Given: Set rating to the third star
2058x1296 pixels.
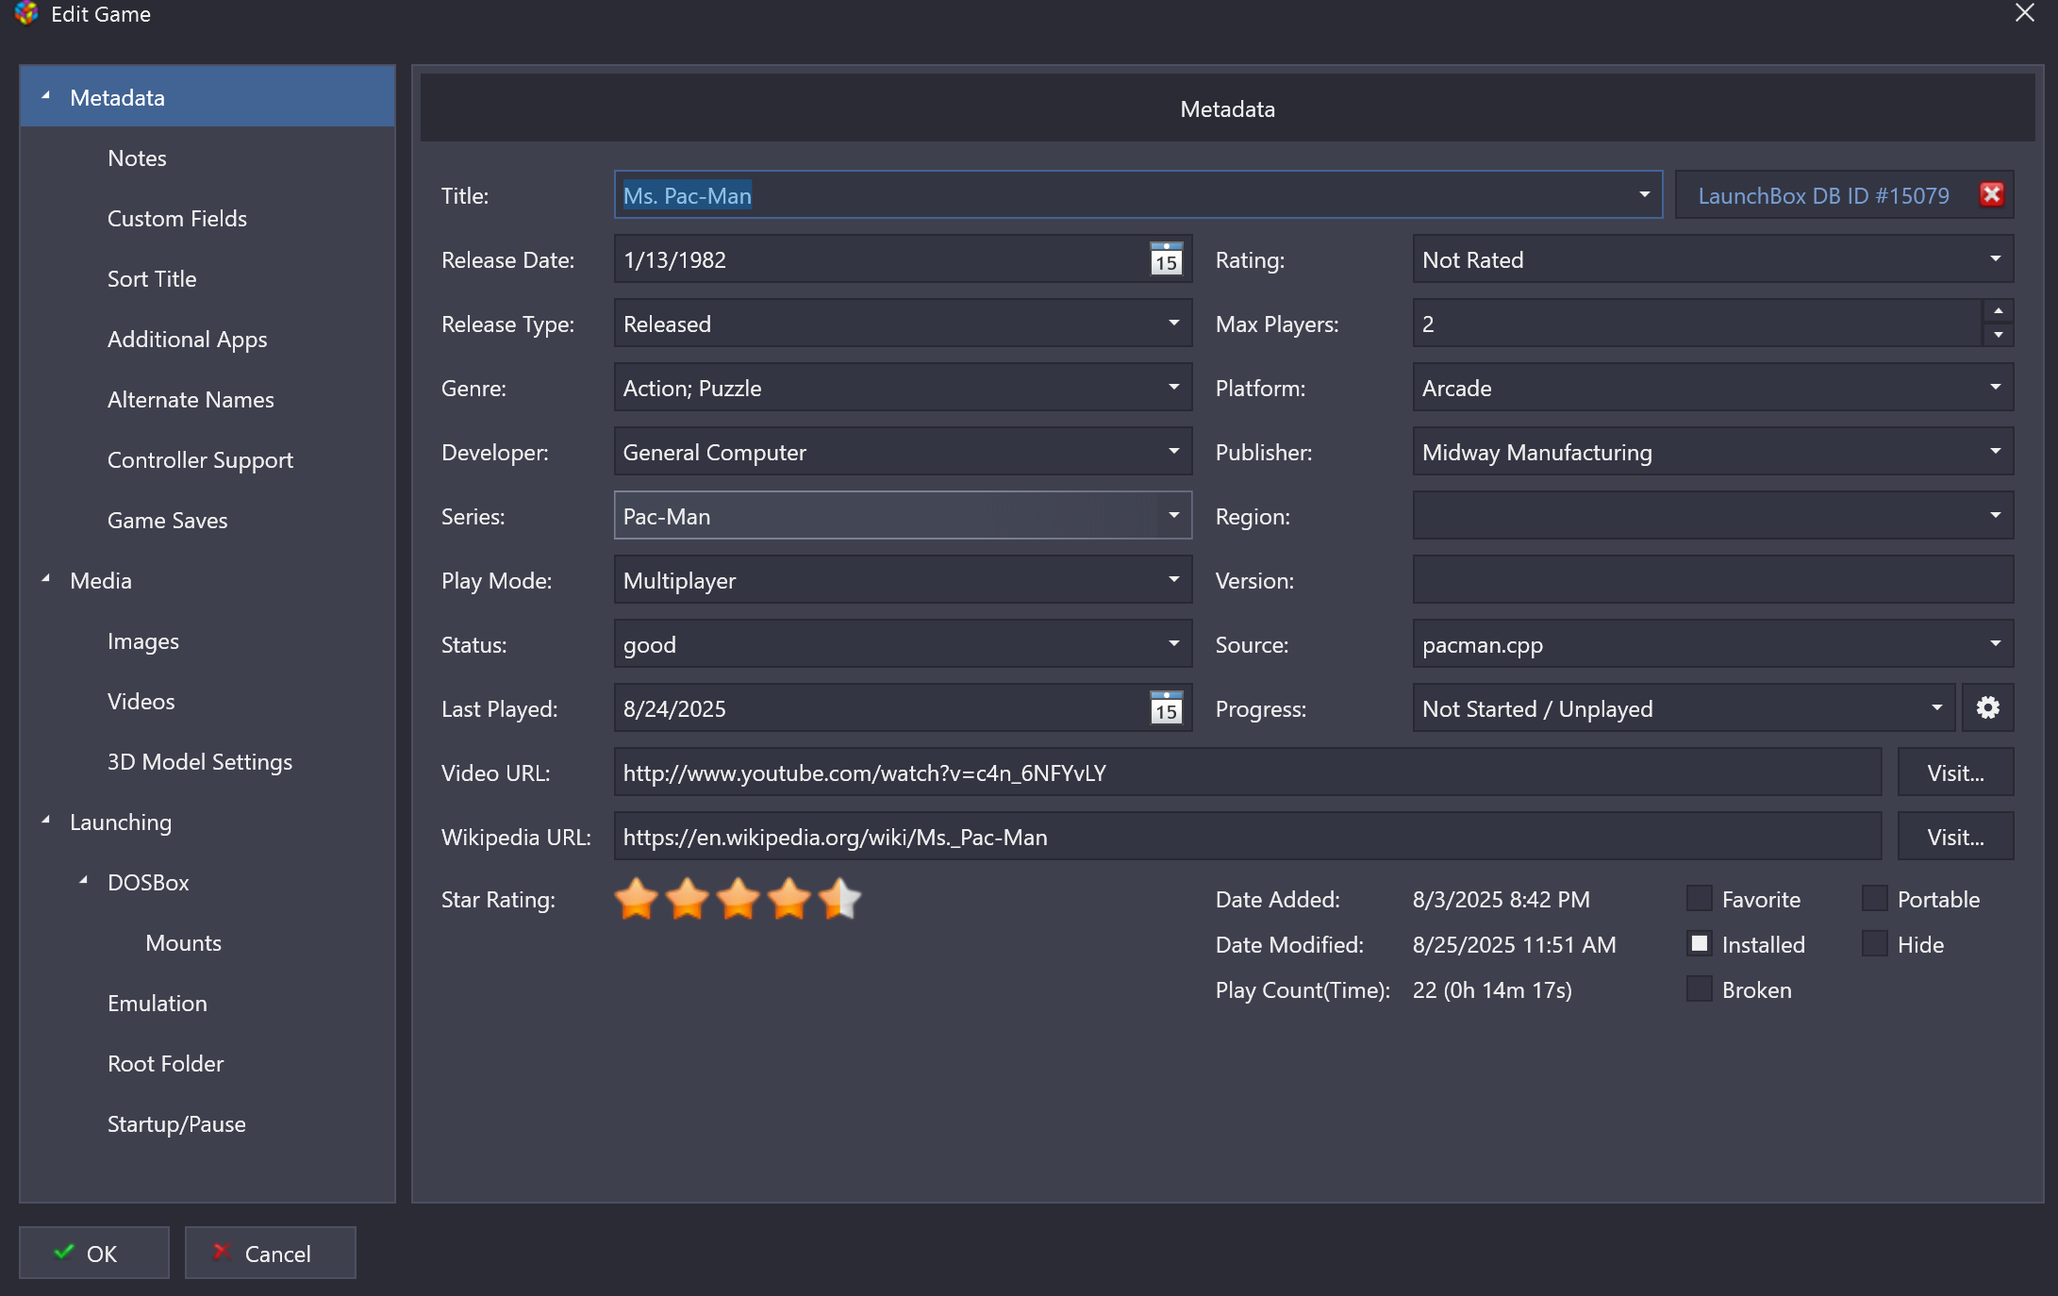Looking at the screenshot, I should pos(739,899).
